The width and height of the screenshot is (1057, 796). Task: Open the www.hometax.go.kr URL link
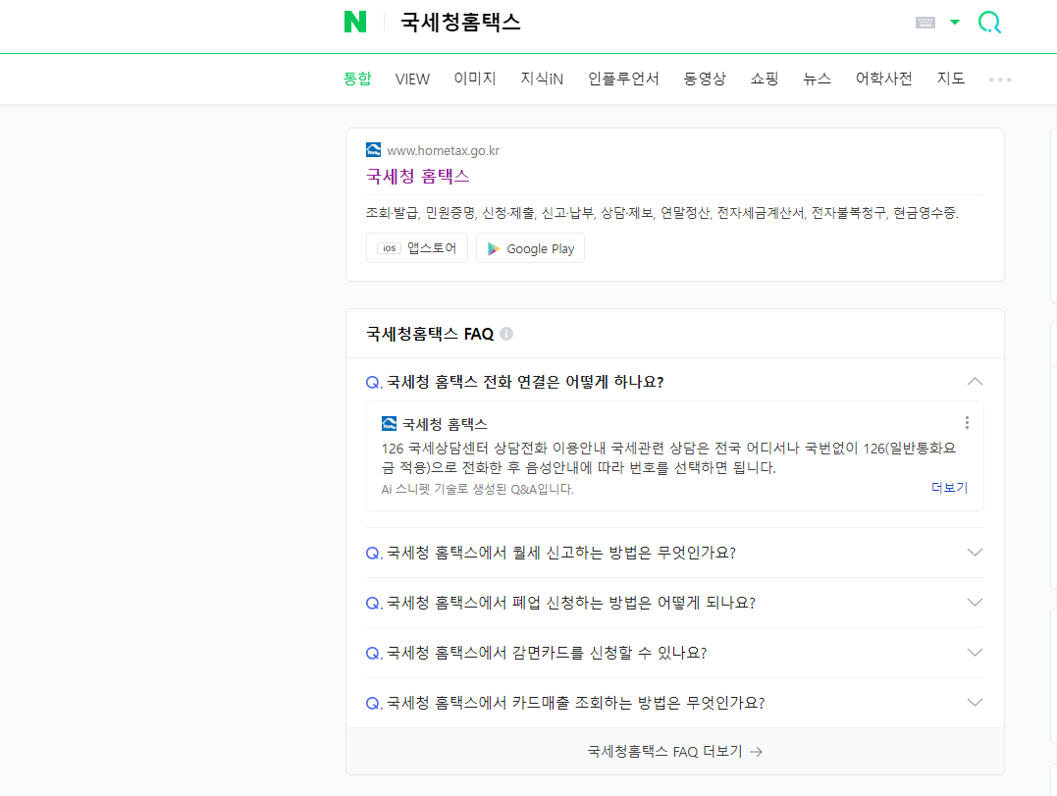point(444,150)
